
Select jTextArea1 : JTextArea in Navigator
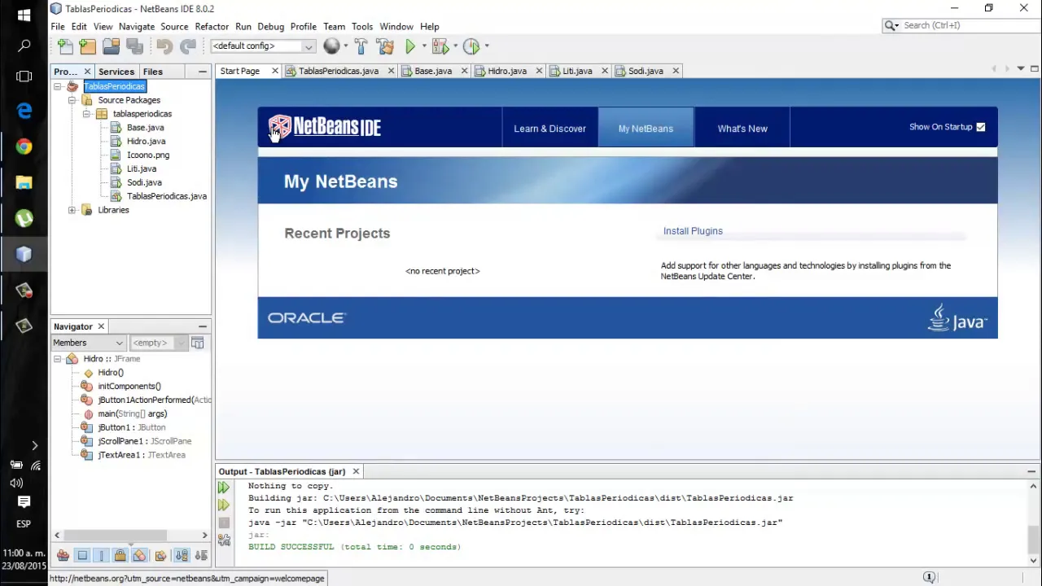[x=142, y=455]
